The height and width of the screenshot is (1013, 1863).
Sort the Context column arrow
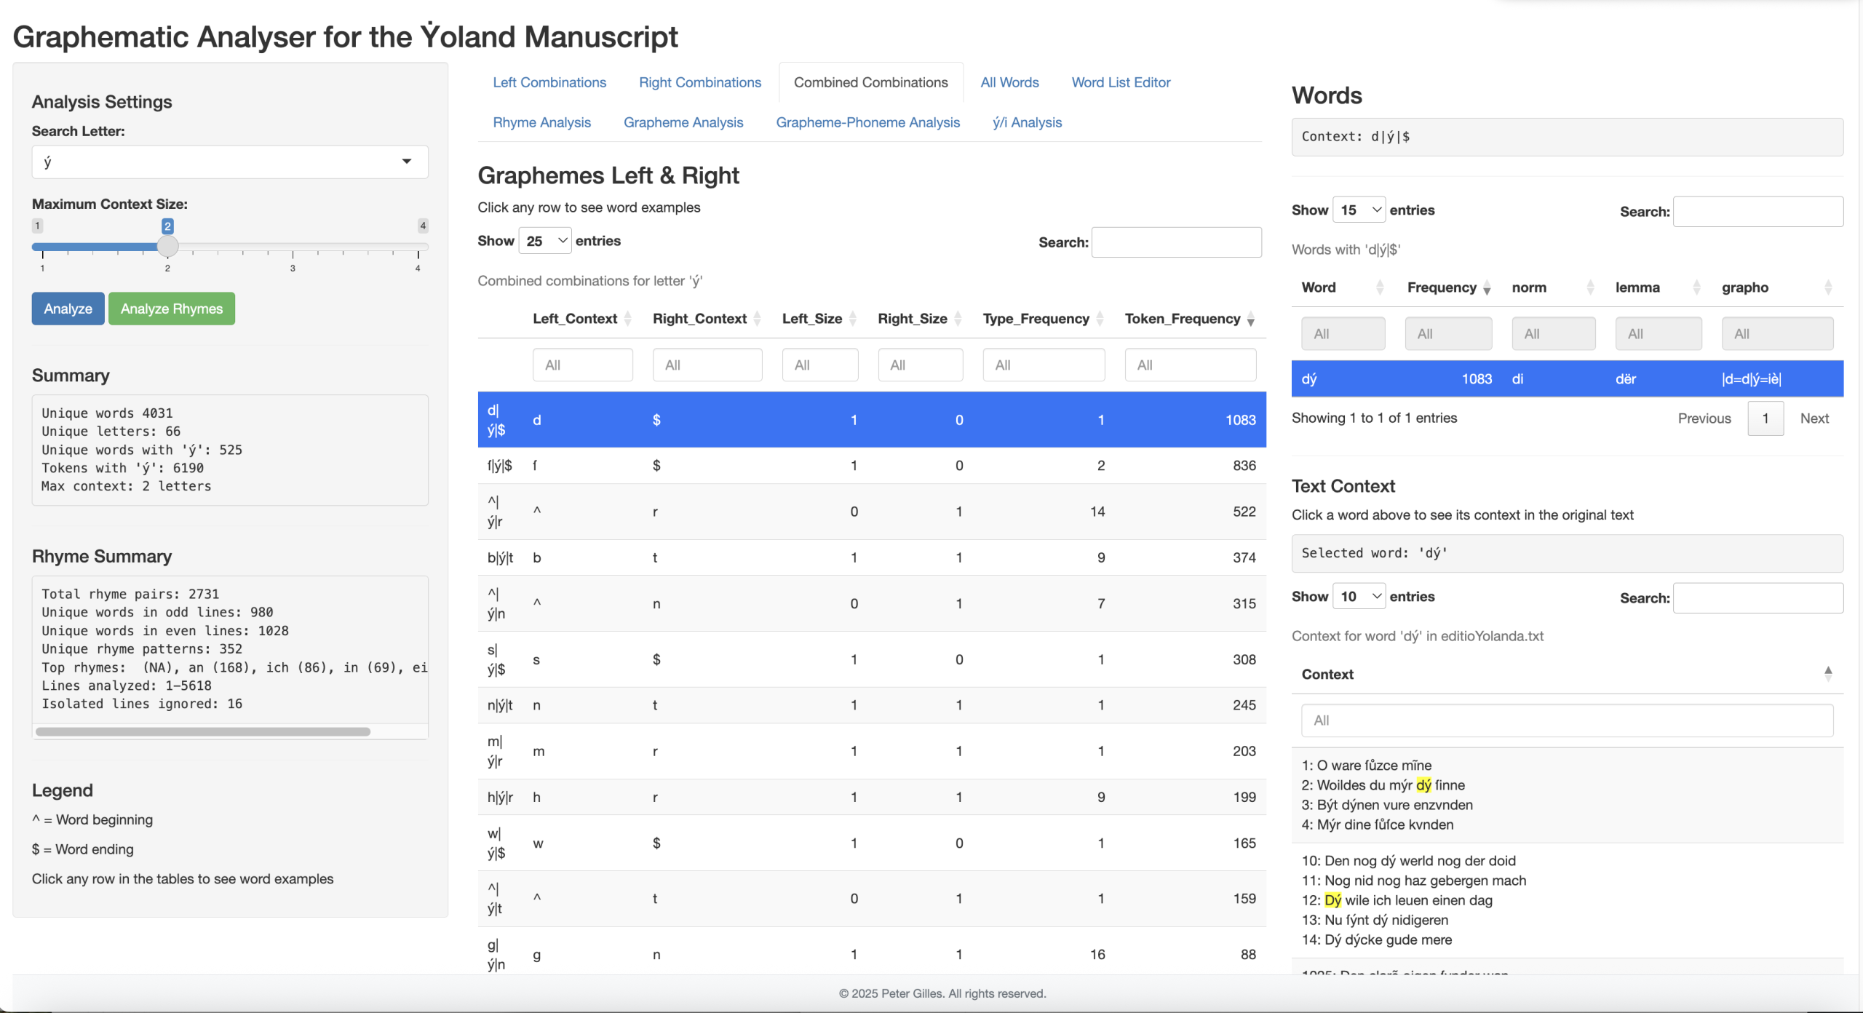[1827, 674]
